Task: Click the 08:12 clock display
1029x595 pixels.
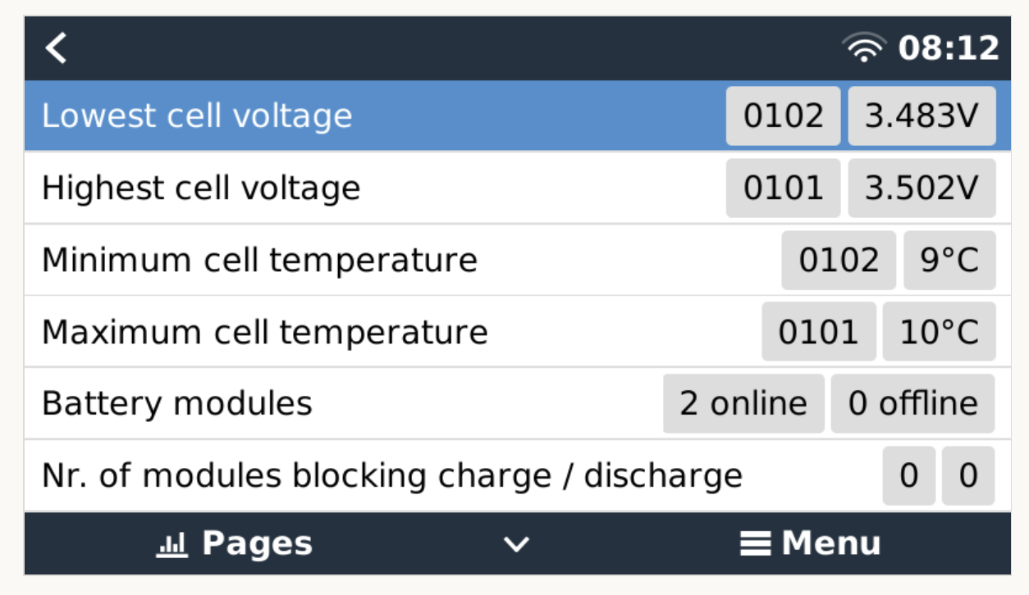Action: click(949, 48)
